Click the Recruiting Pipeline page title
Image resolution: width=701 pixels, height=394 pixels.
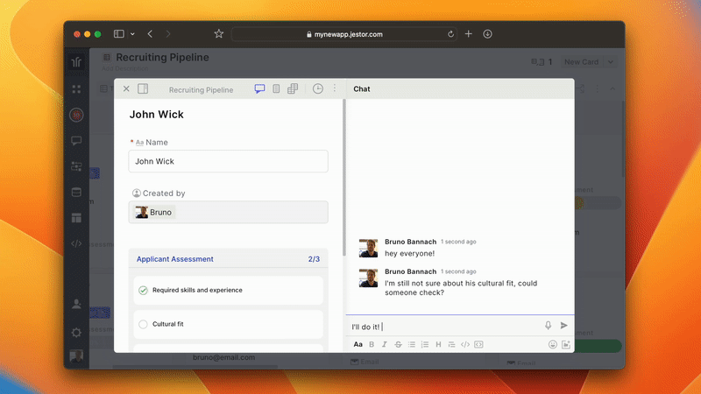[162, 57]
